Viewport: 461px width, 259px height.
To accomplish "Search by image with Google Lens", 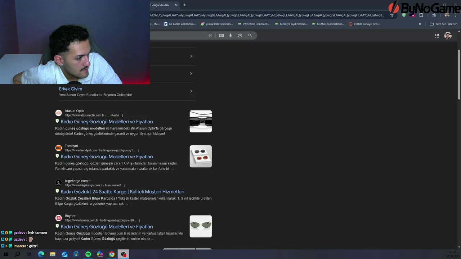I will click(x=240, y=36).
